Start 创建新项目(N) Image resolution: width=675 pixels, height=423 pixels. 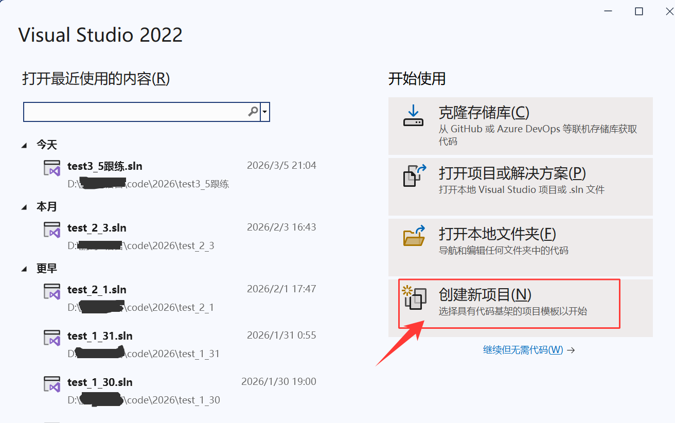click(520, 308)
